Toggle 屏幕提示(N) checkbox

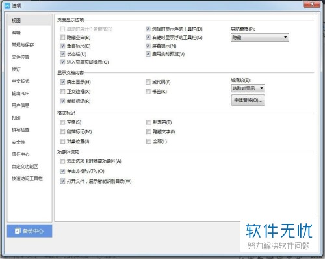point(148,46)
